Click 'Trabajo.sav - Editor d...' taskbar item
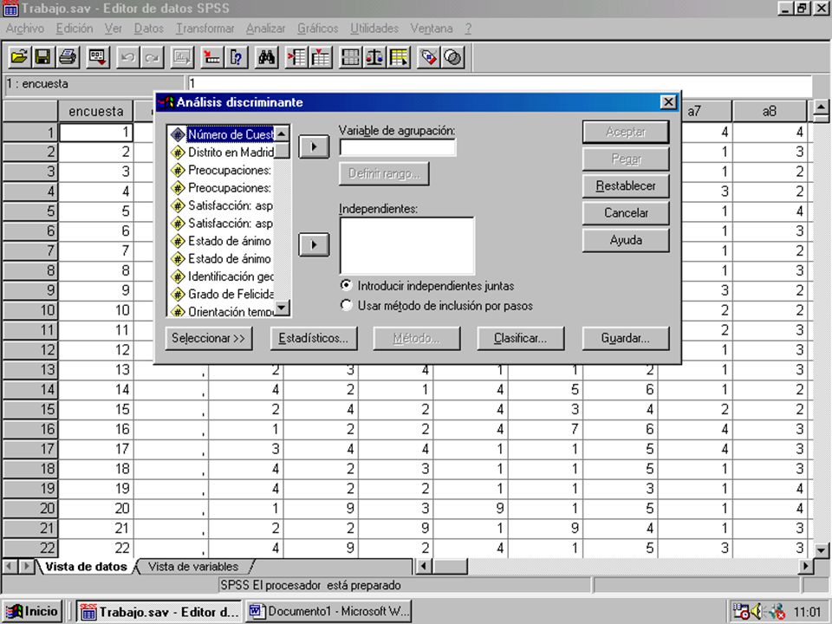The width and height of the screenshot is (832, 624). [159, 611]
